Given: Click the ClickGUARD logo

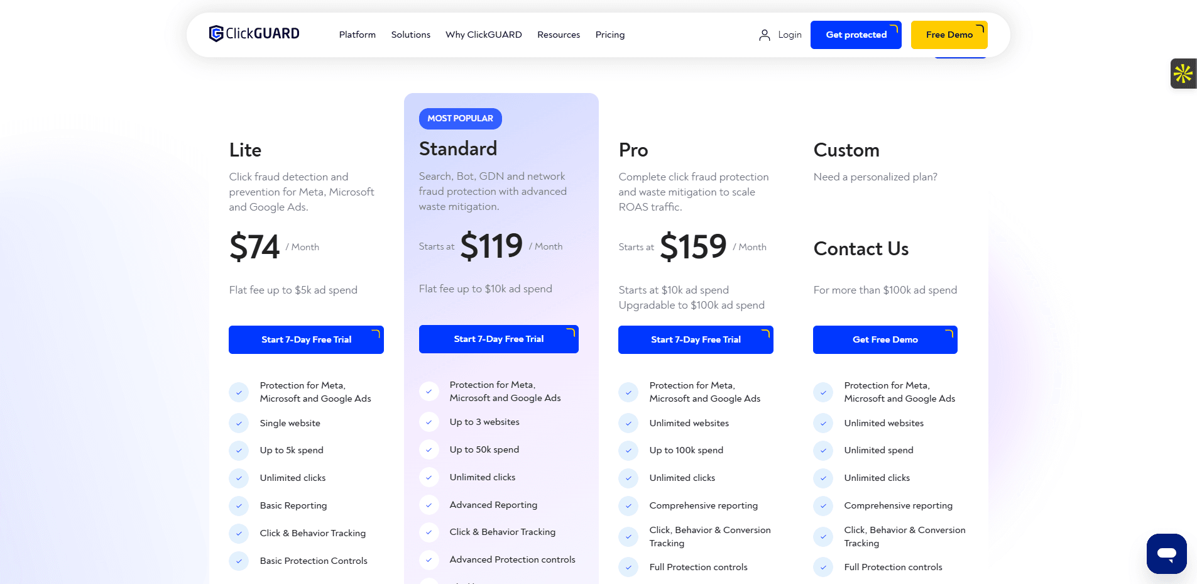Looking at the screenshot, I should (x=254, y=33).
